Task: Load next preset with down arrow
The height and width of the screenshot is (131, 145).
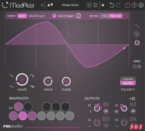Action: [52, 5]
